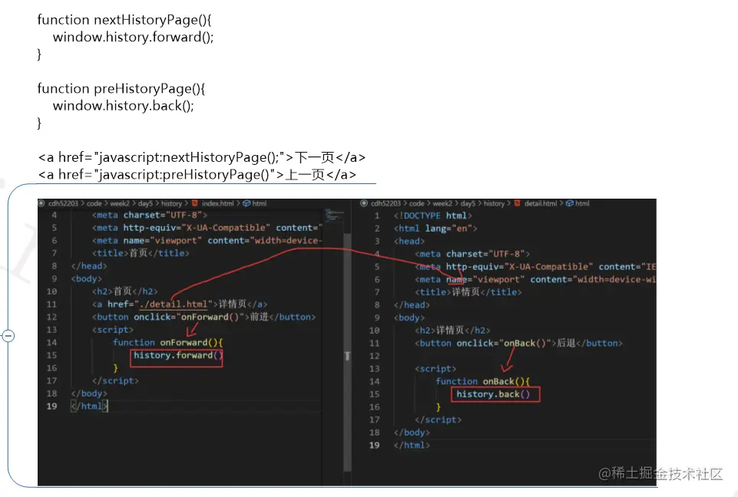Click the html symbol icon in detail.html breadcrumb
Image resolution: width=738 pixels, height=497 pixels.
tap(570, 203)
